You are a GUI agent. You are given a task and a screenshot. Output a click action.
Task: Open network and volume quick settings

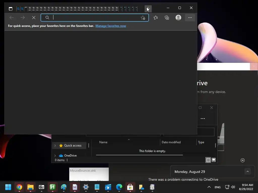point(230,187)
